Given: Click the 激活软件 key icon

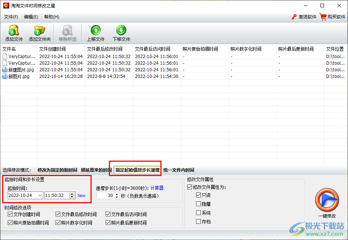Looking at the screenshot, I should coord(294,17).
